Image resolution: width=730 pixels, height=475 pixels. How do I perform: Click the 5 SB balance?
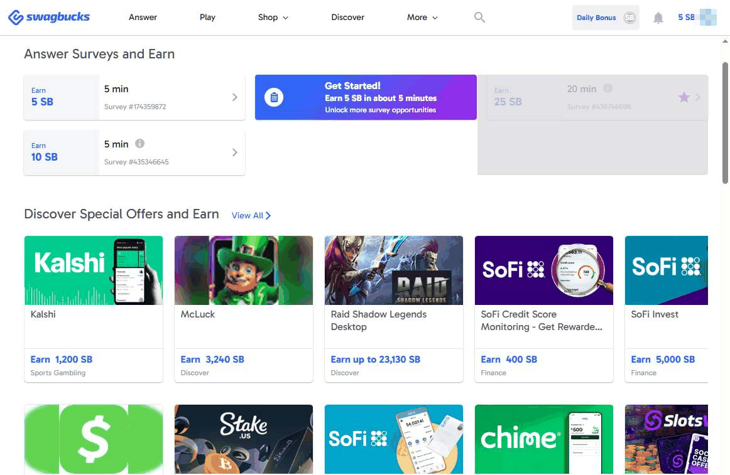tap(686, 17)
